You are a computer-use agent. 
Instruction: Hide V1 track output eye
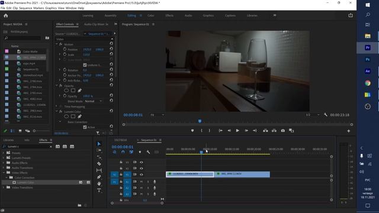coord(142,175)
